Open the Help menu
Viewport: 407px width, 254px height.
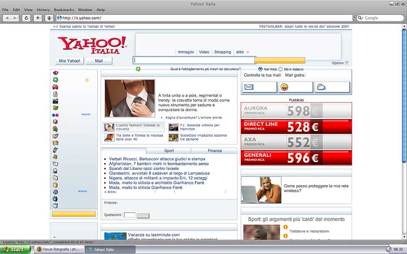[101, 10]
